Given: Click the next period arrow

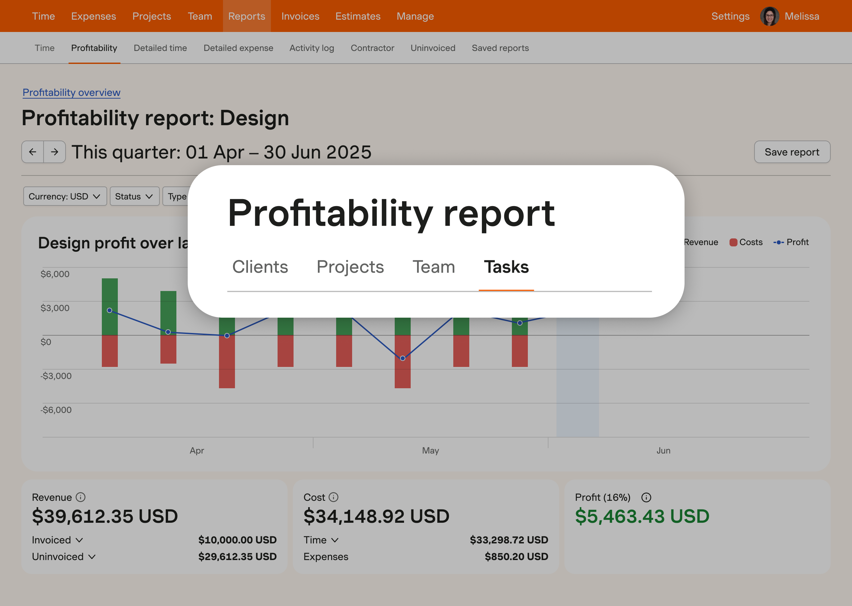Looking at the screenshot, I should (x=55, y=152).
